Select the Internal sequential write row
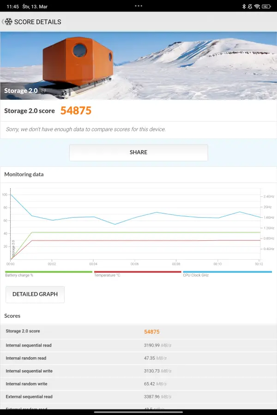 138,371
